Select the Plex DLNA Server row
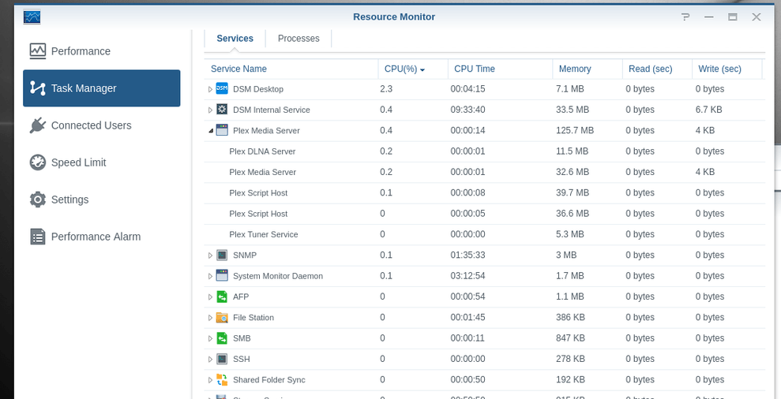The width and height of the screenshot is (781, 399). (485, 151)
